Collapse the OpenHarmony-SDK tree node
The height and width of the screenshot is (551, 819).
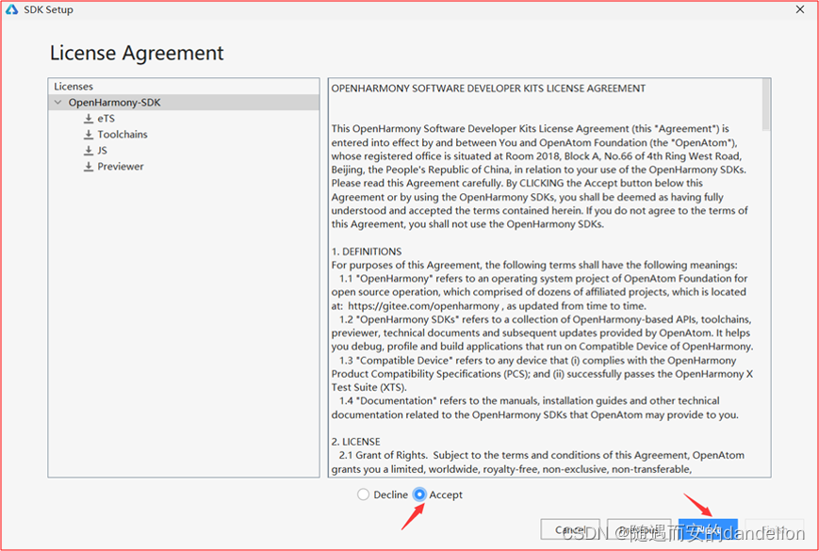58,102
